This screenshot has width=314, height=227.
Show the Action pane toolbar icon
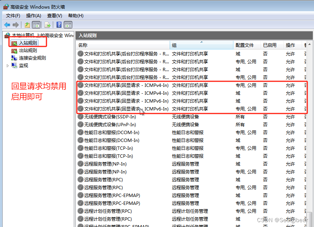click(x=68, y=25)
